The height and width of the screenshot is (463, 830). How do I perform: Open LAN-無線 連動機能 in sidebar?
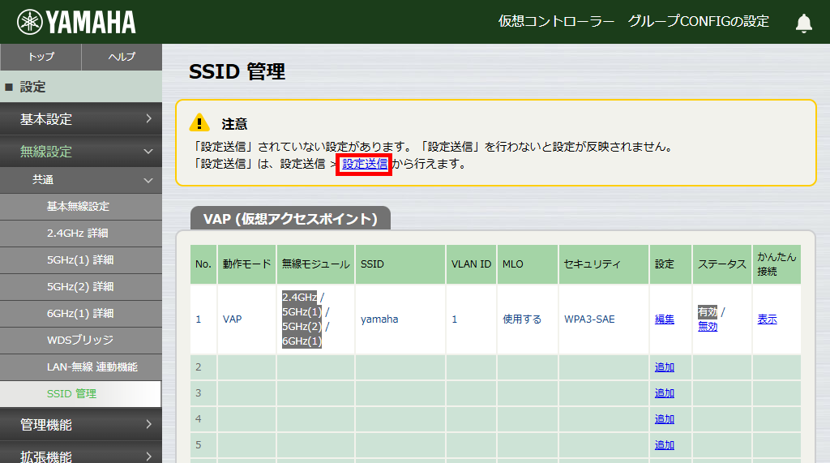(x=81, y=367)
